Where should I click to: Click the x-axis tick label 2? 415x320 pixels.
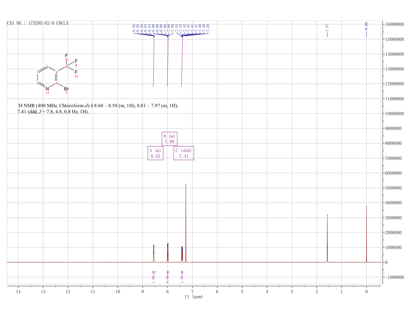tap(317, 291)
